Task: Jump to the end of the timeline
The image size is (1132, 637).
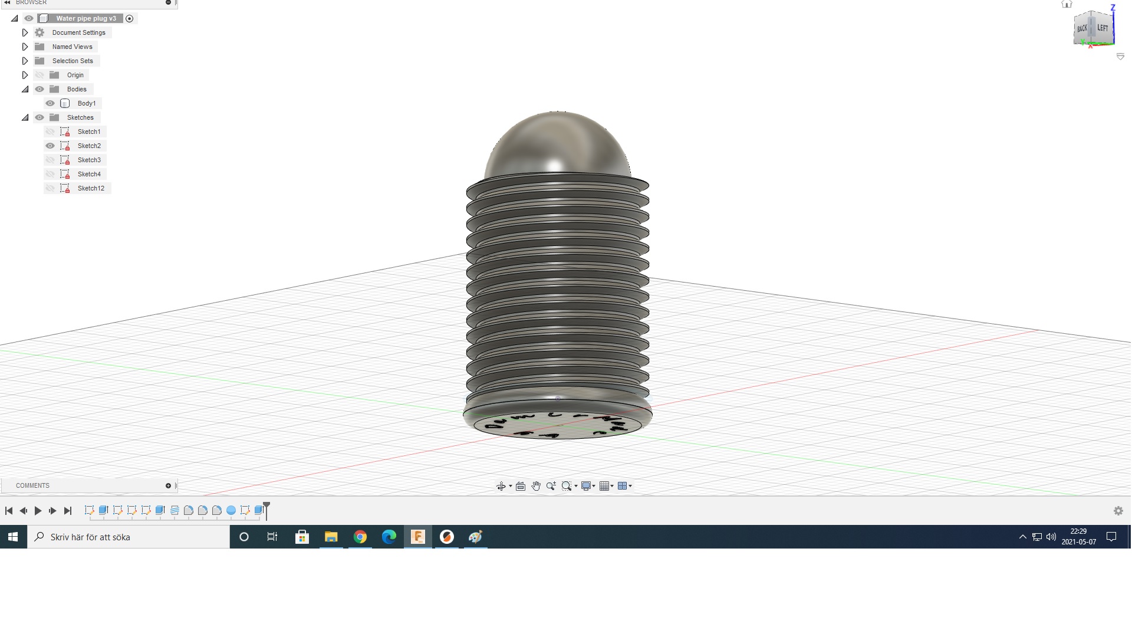Action: pos(67,511)
